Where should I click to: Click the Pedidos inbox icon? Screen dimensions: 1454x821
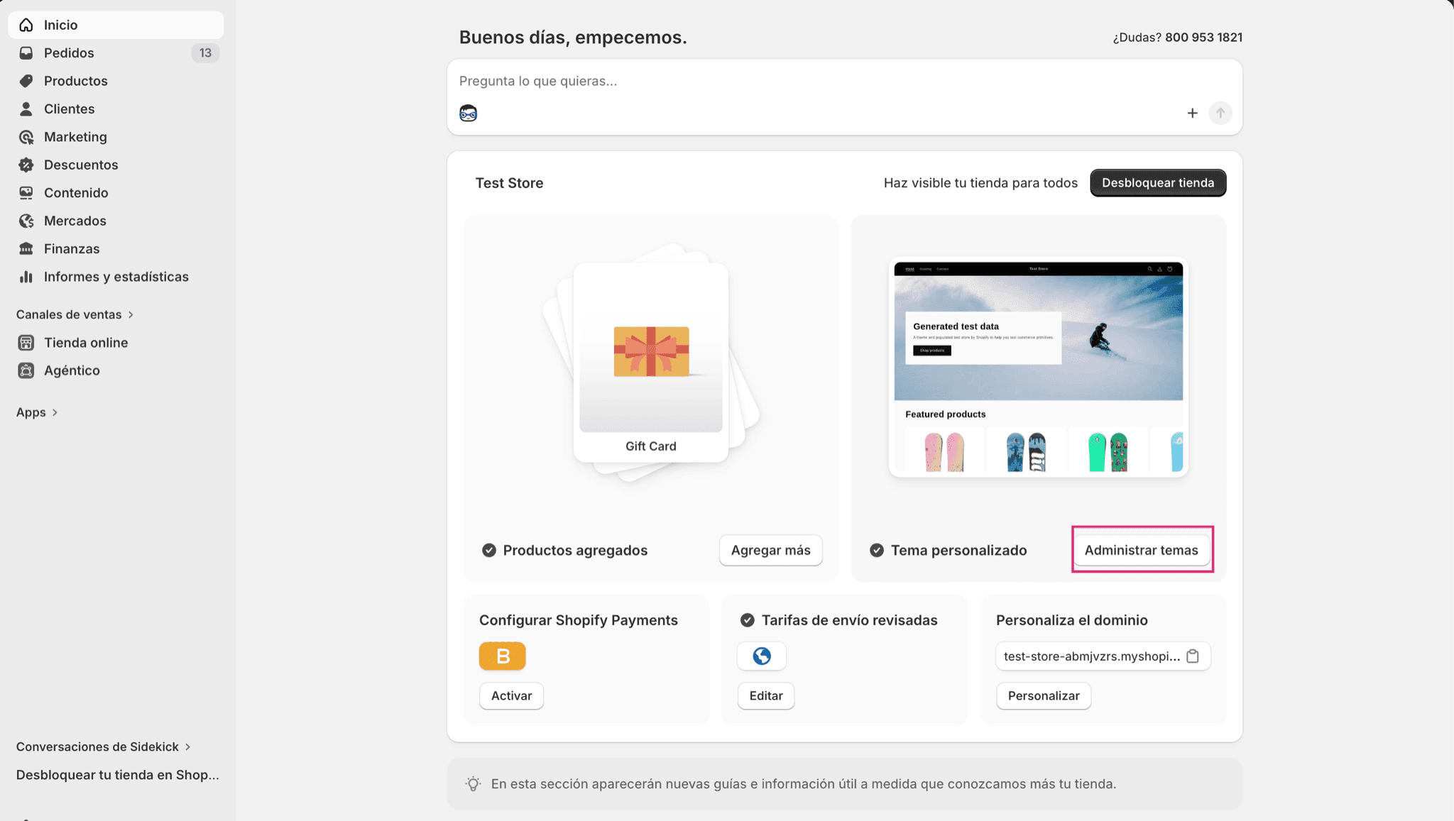[26, 53]
